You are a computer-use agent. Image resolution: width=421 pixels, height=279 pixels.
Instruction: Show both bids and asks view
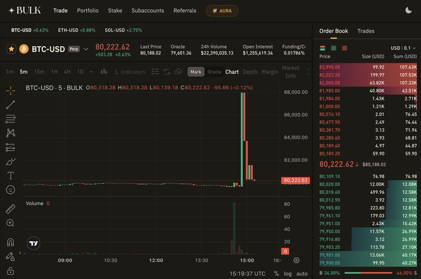click(322, 48)
